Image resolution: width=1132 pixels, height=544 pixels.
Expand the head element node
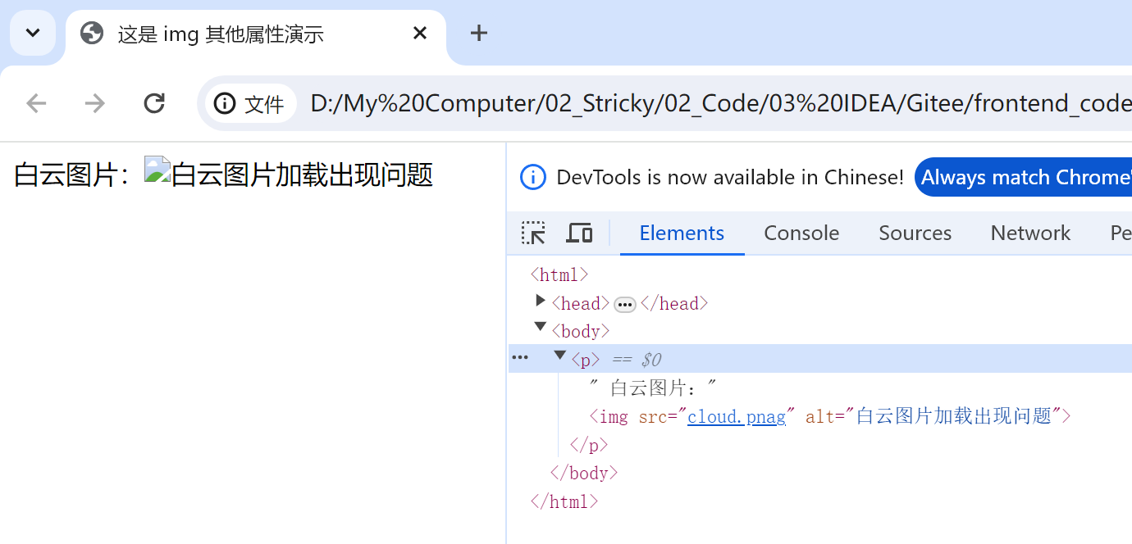tap(540, 300)
